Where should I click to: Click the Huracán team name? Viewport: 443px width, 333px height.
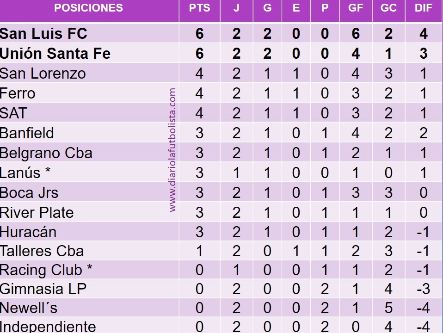tap(28, 232)
